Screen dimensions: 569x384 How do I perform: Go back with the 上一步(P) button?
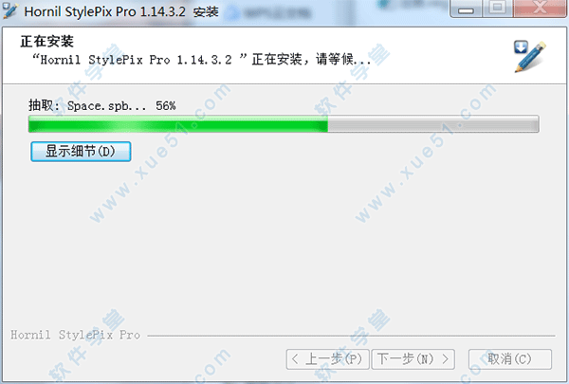pos(328,359)
